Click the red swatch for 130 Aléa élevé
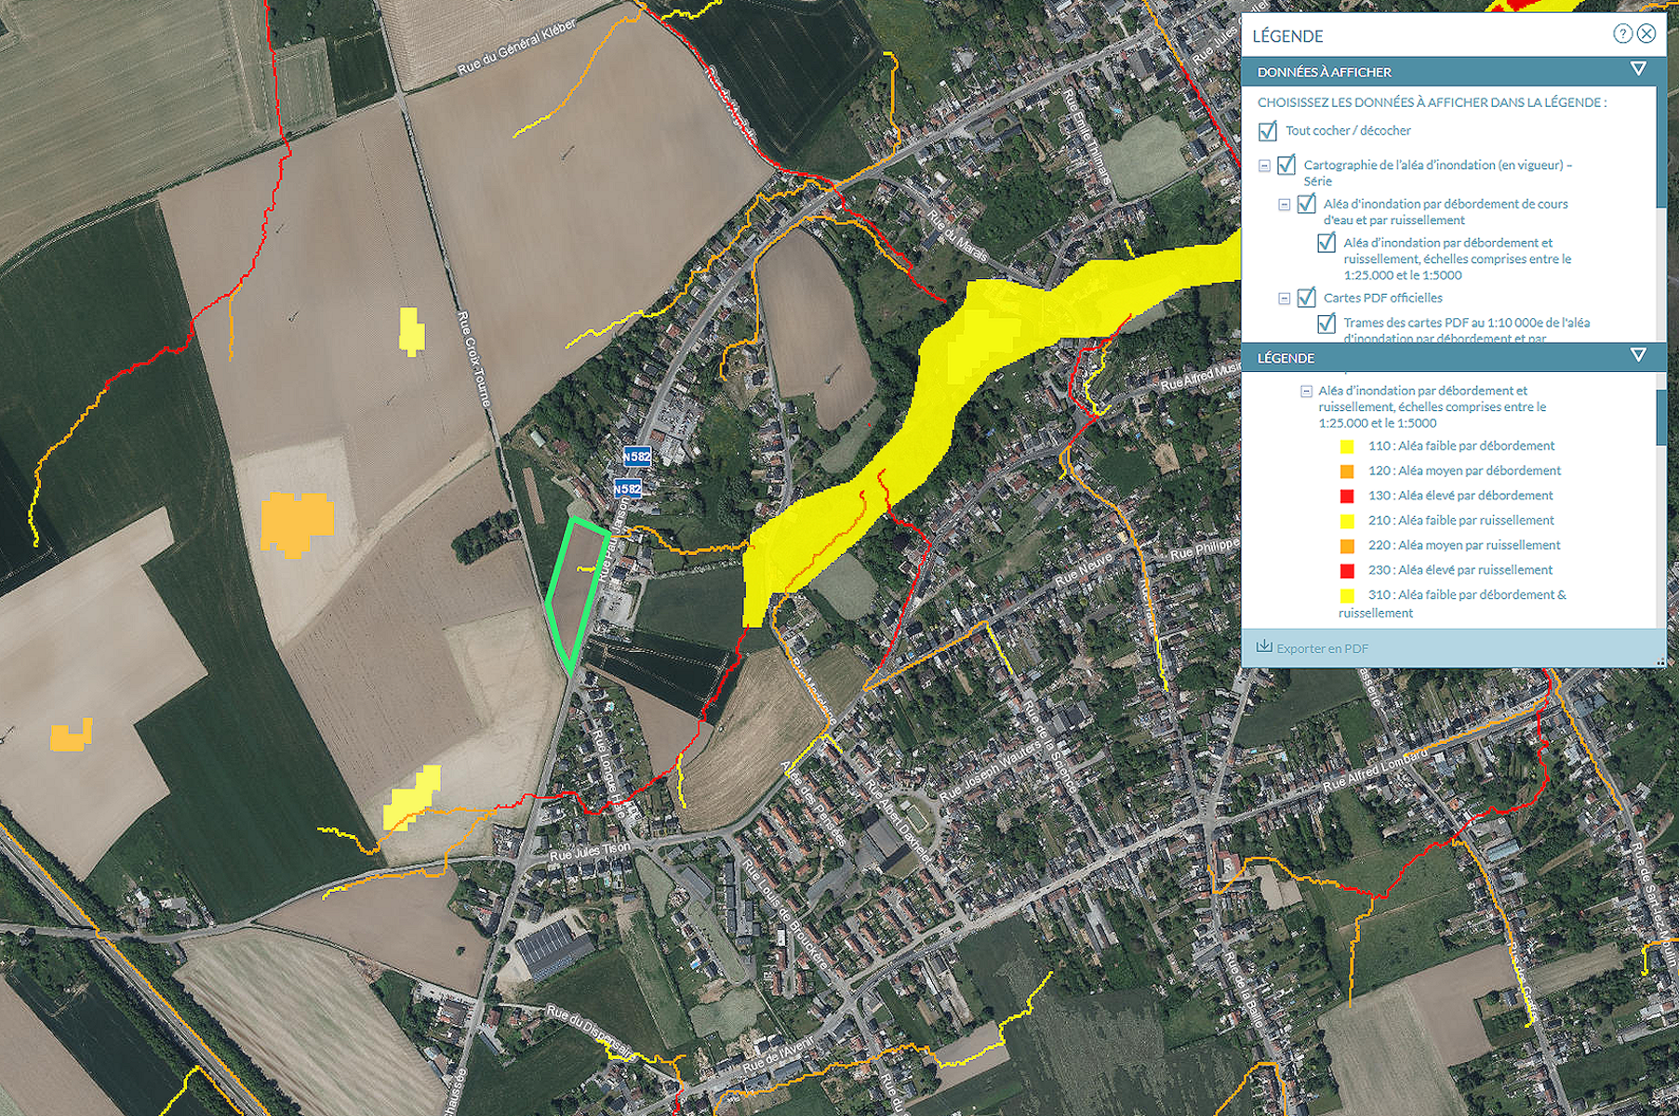1679x1116 pixels. point(1346,497)
